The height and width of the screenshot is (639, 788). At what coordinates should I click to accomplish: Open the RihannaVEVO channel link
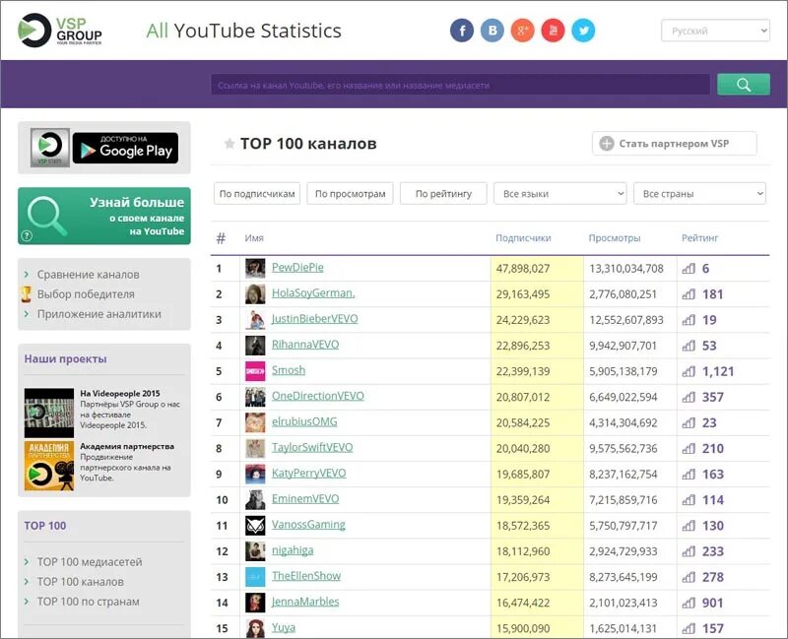[x=305, y=345]
